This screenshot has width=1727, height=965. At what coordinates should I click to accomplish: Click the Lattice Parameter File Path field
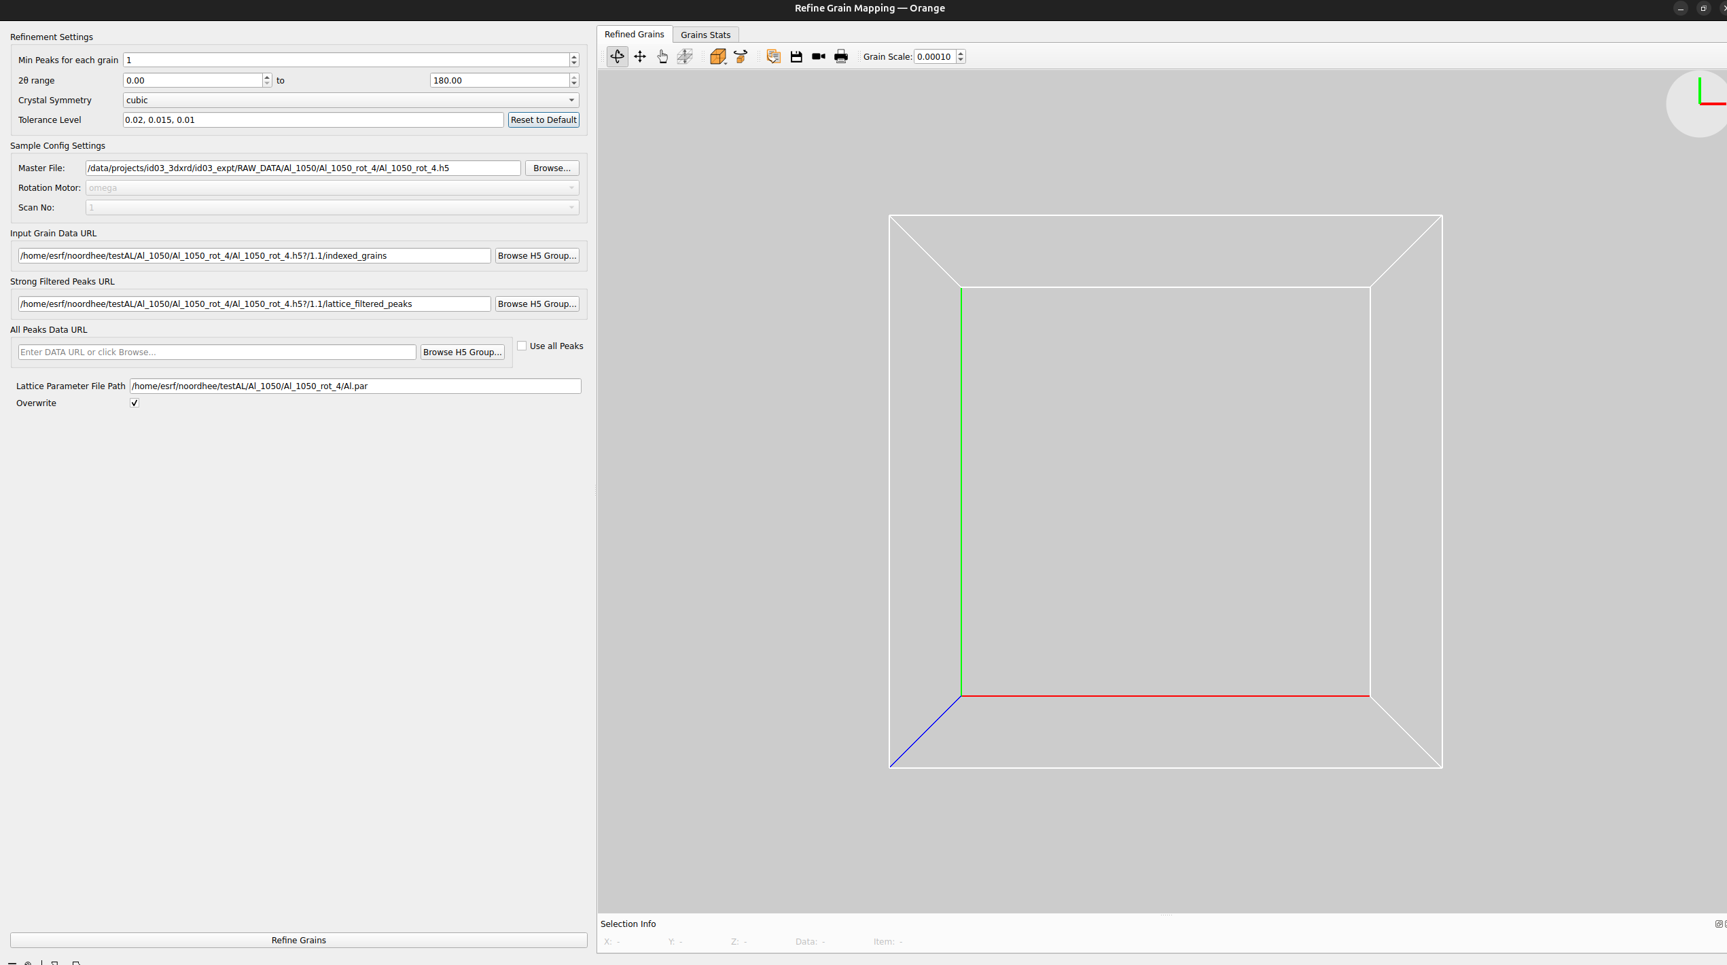(355, 386)
